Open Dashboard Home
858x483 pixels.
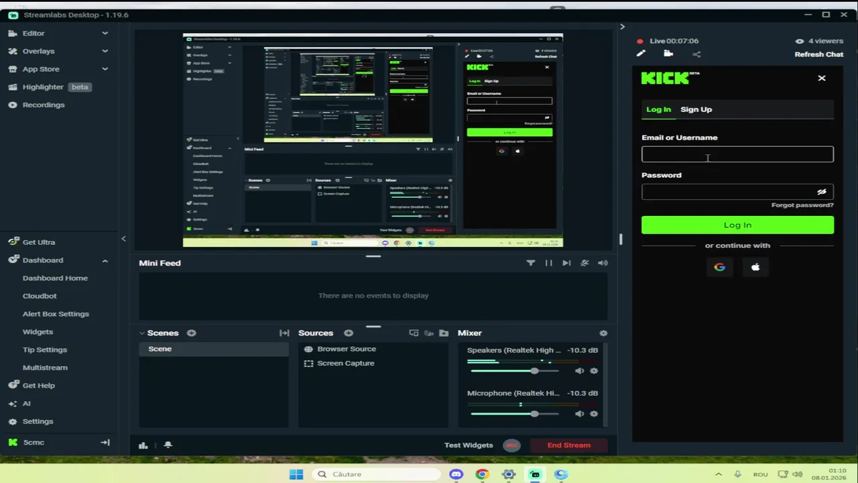coord(55,278)
